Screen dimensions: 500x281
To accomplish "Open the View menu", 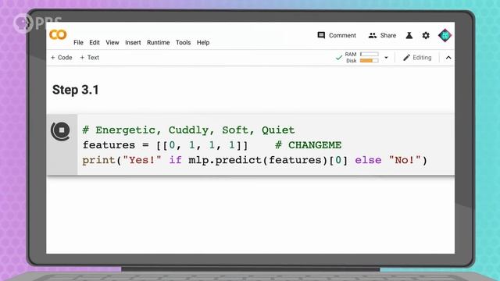I will point(112,42).
